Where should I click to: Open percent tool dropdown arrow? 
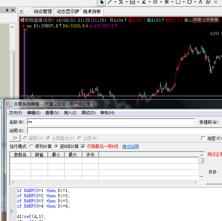tap(127, 2)
